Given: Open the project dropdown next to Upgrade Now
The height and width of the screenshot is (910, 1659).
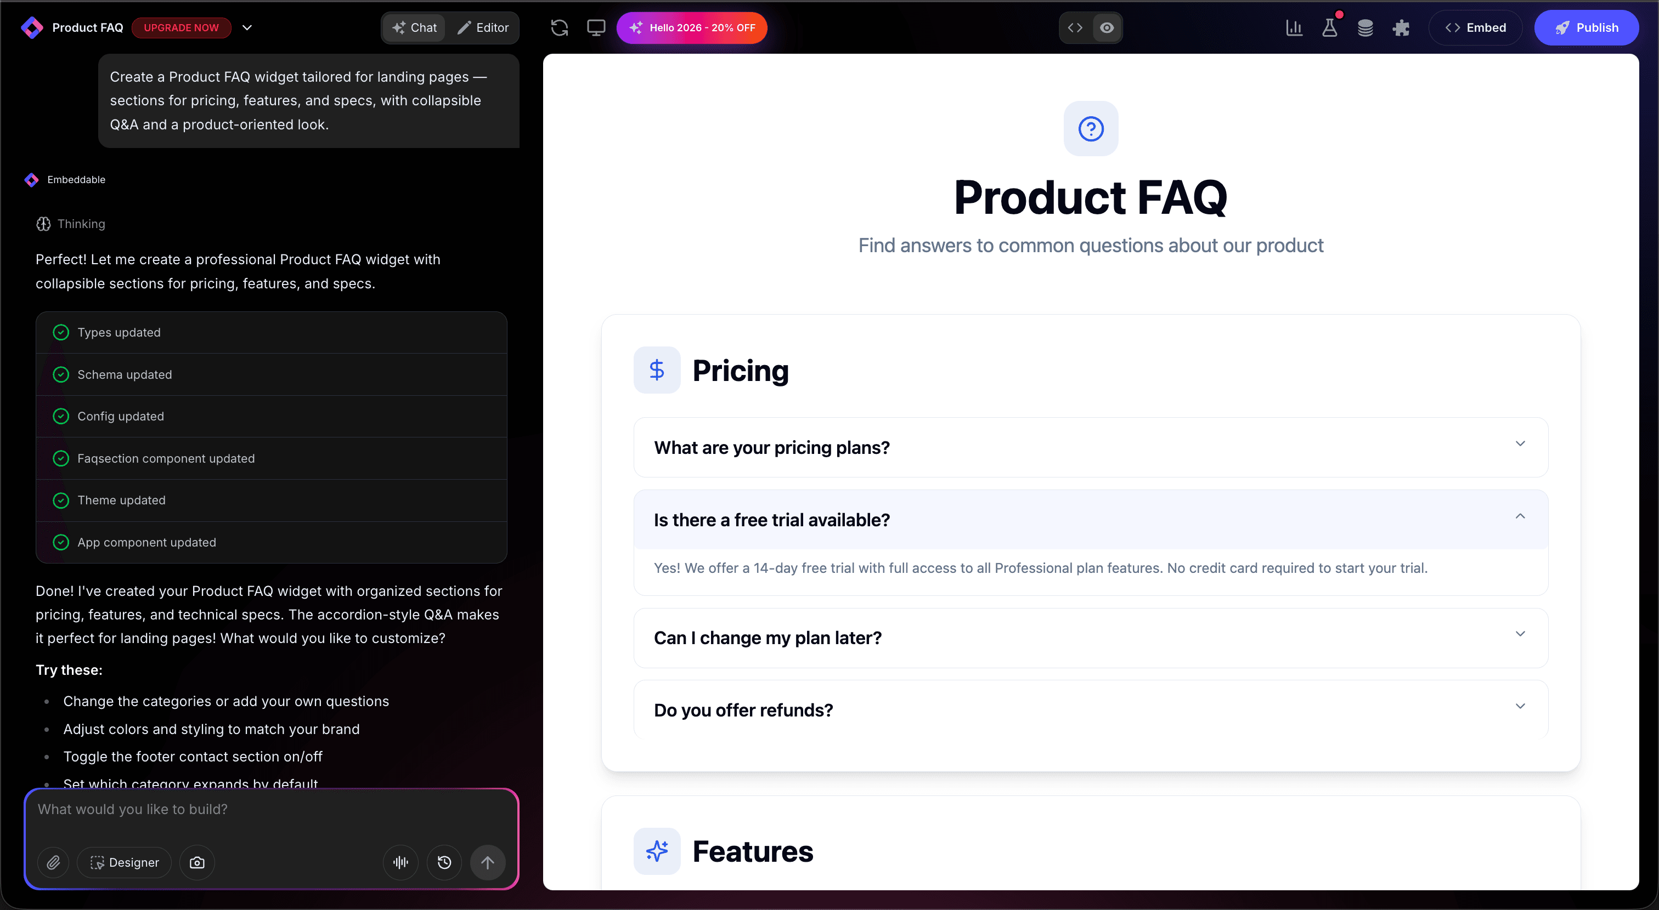Looking at the screenshot, I should (x=247, y=27).
